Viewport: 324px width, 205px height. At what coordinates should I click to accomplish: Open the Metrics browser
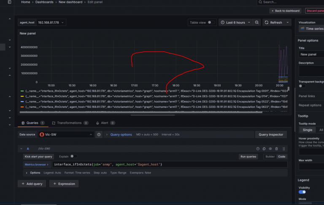[x=36, y=165]
